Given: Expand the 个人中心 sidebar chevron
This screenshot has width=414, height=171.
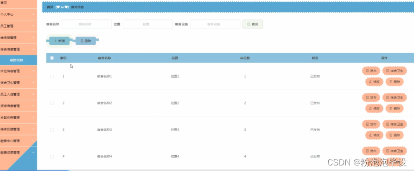Looking at the screenshot, I should pos(33,14).
